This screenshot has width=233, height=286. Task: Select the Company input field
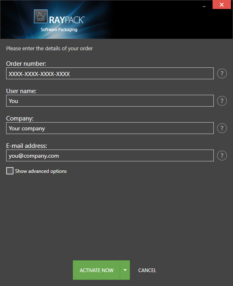(110, 128)
